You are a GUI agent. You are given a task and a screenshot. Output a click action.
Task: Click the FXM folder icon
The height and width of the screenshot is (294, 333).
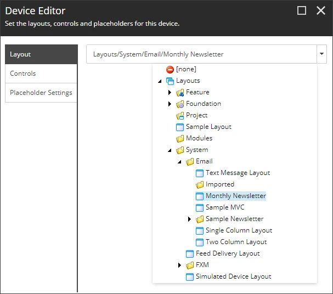tap(190, 265)
